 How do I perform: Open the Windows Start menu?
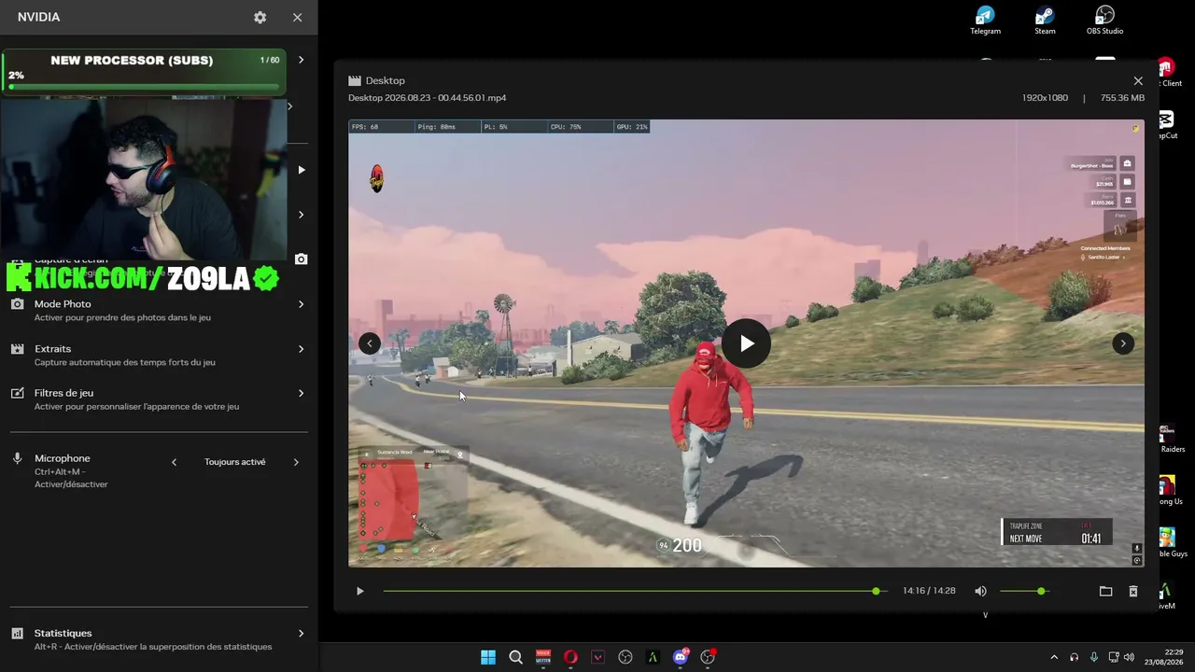click(x=488, y=657)
